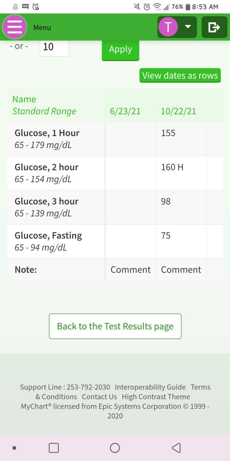Screen dimensions: 230x461
Task: Open the 6/23/21 Comment note
Action: tap(130, 270)
